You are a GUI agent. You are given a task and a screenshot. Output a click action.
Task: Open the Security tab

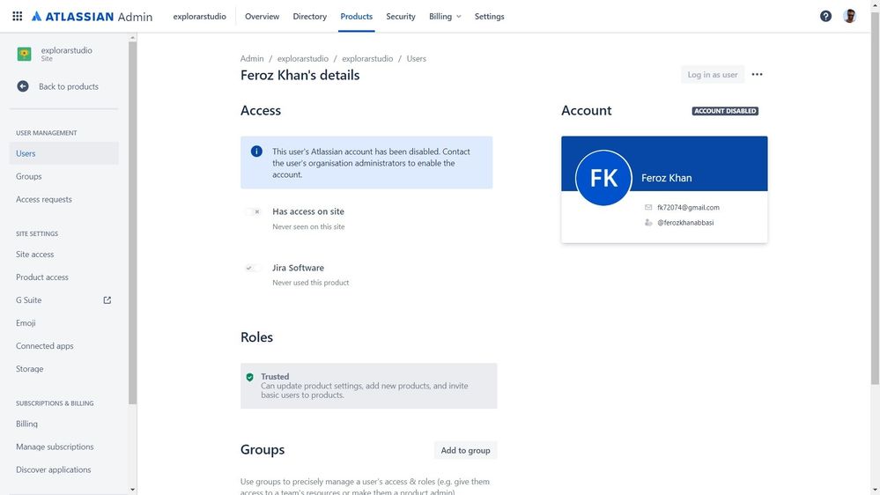point(401,16)
